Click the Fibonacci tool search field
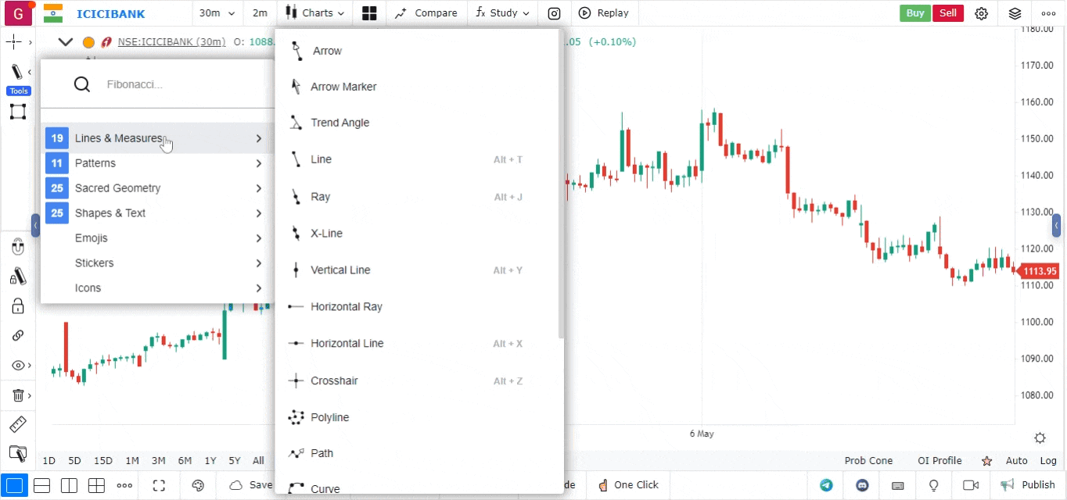This screenshot has width=1067, height=500. tap(172, 84)
